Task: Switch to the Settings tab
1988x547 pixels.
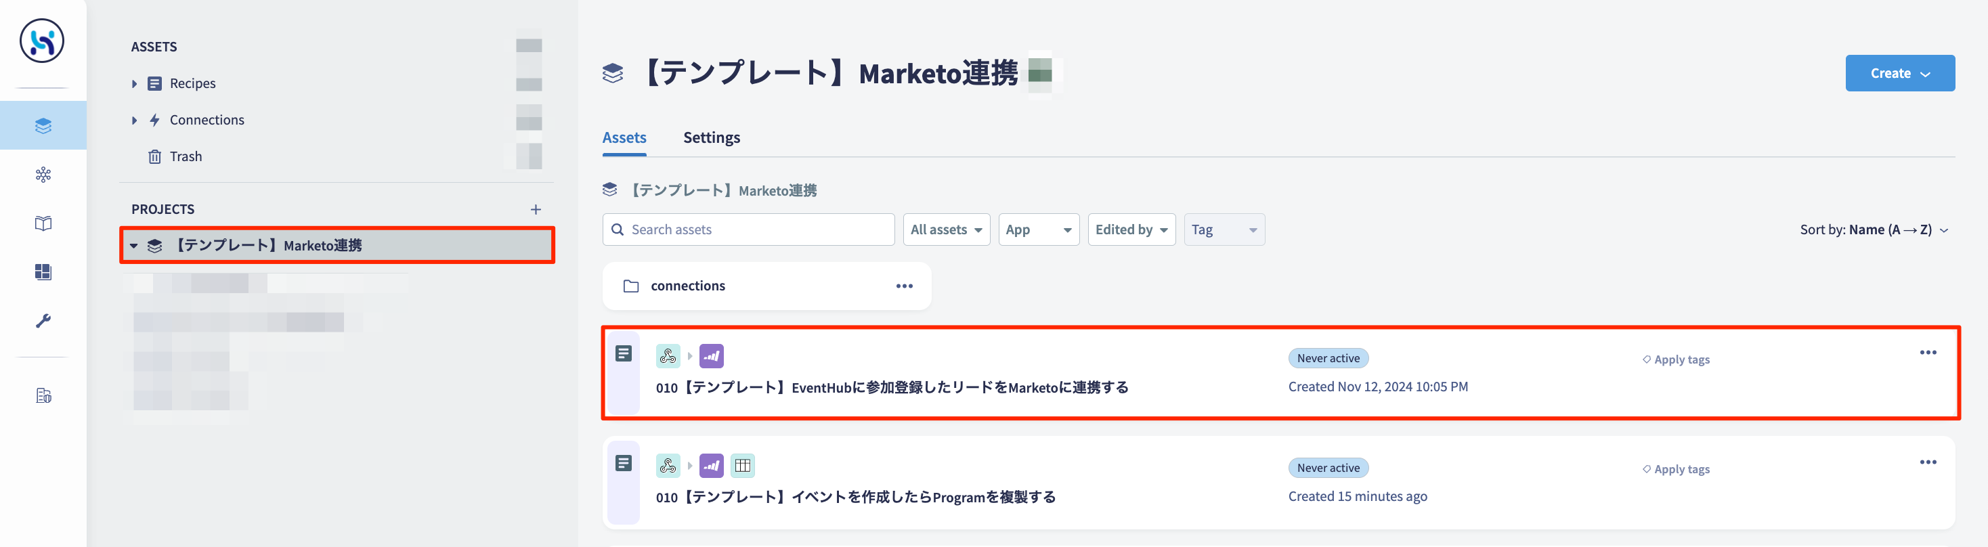Action: coord(711,137)
